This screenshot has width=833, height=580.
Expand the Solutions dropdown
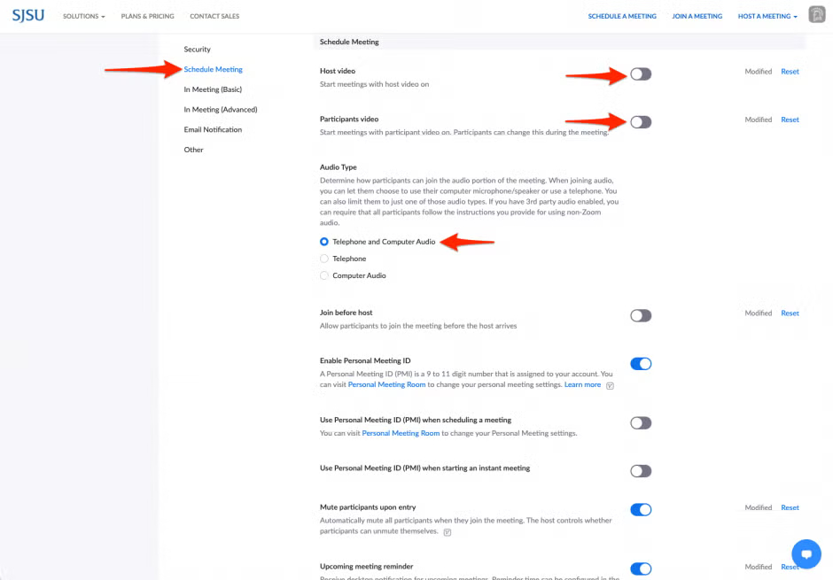(x=84, y=16)
